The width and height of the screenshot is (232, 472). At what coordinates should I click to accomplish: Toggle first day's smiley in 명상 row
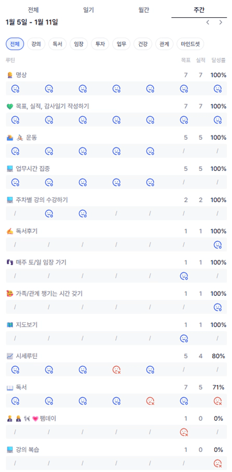[15, 89]
